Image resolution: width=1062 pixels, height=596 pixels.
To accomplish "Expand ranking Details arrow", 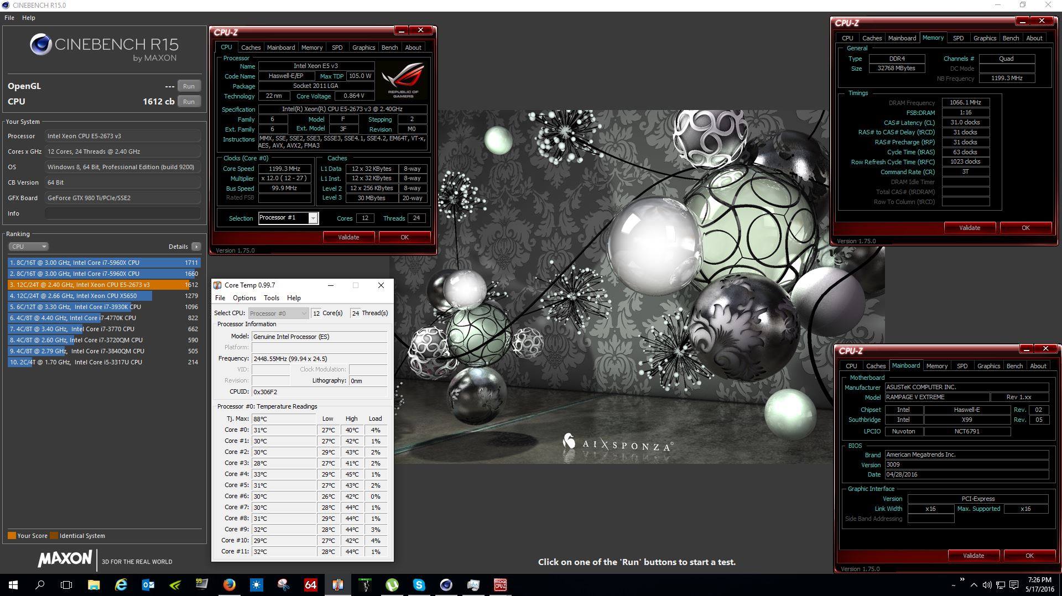I will (x=196, y=247).
